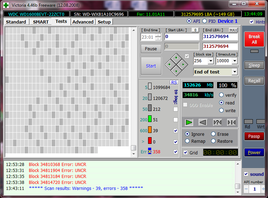Click the up arrow in navigation diamond
Image resolution: width=268 pixels, height=198 pixels.
177,58
